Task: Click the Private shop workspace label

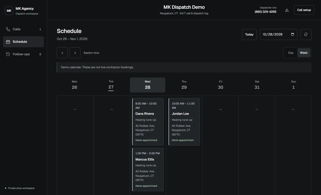Action: coord(21,188)
